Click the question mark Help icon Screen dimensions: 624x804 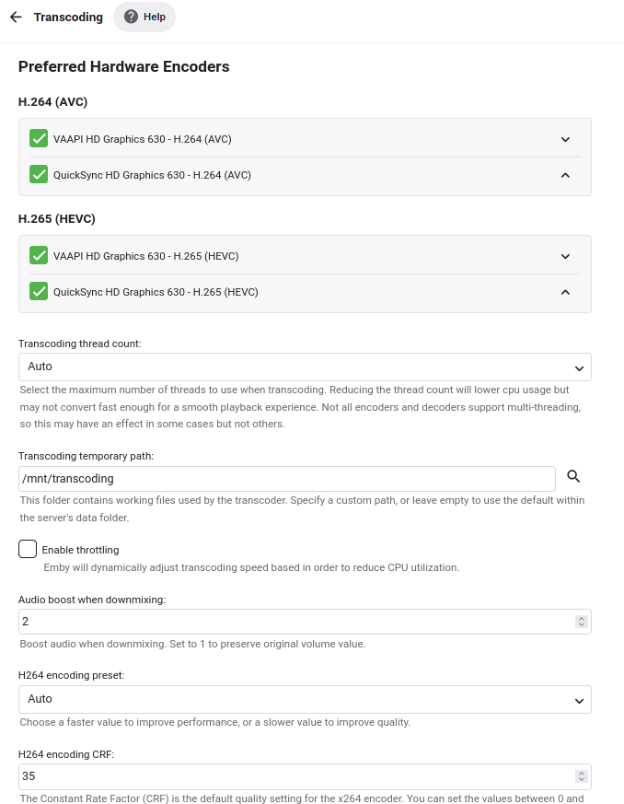click(132, 17)
